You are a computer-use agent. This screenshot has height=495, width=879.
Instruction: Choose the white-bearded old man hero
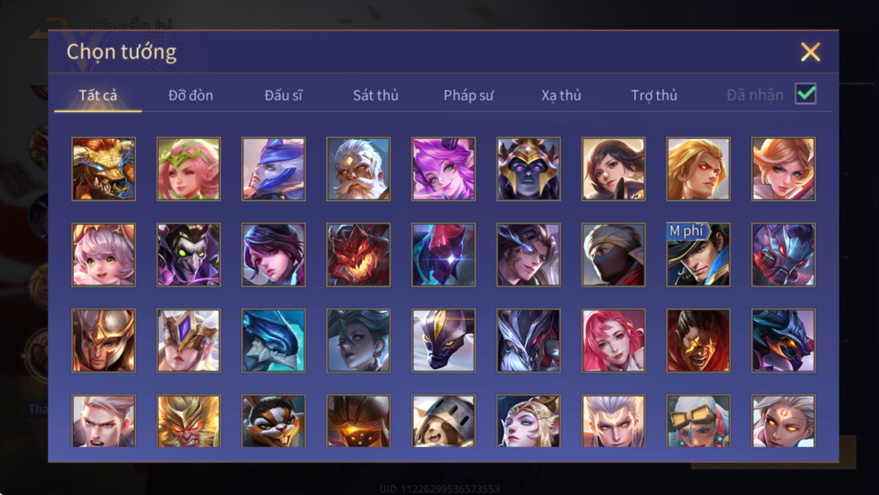coord(358,169)
